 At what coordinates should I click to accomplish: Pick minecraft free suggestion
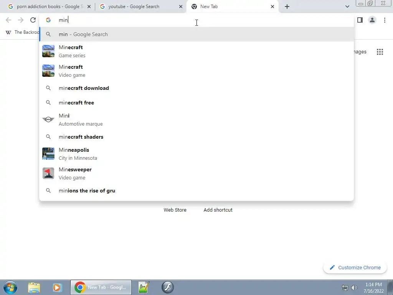pyautogui.click(x=196, y=103)
